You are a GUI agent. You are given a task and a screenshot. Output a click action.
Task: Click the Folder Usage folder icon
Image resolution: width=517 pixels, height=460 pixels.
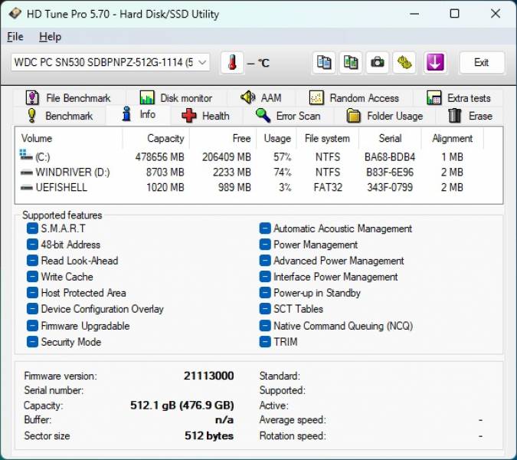[x=353, y=116]
